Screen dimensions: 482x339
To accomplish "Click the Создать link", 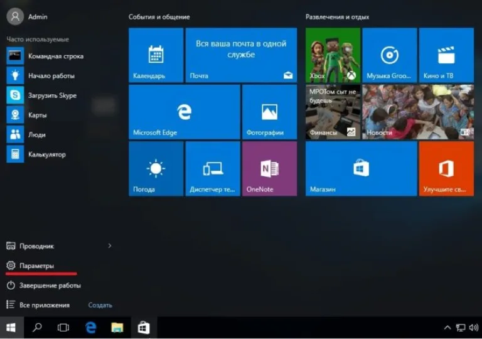I will (100, 305).
